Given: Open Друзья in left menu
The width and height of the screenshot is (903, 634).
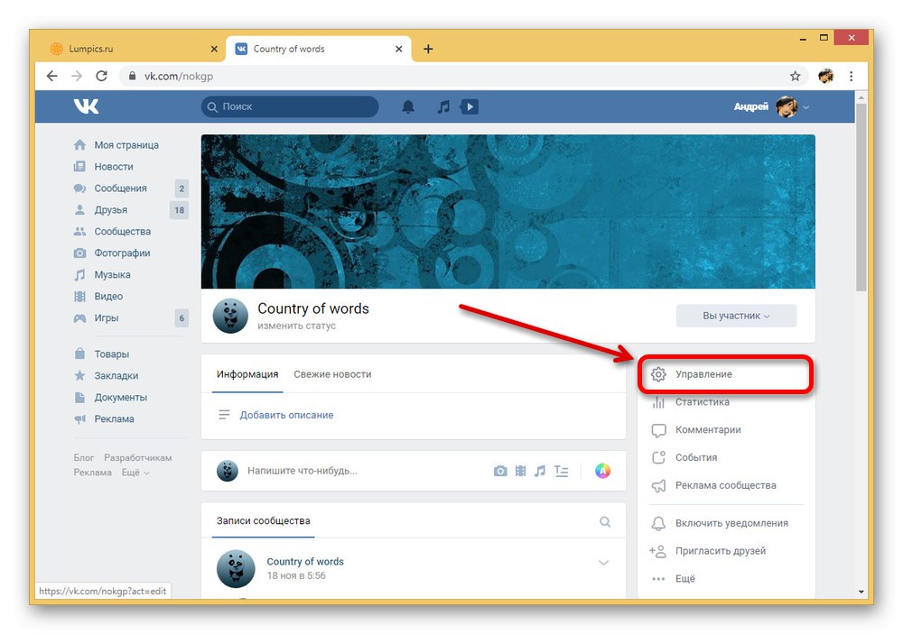Looking at the screenshot, I should [x=110, y=210].
